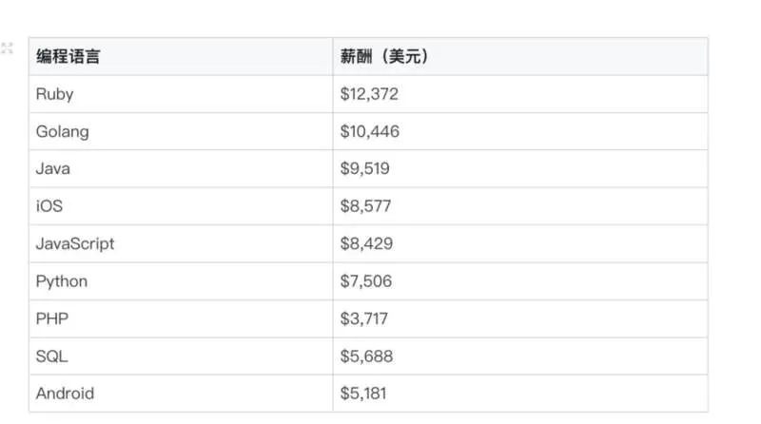Select the PHP cell
The height and width of the screenshot is (424, 761).
tap(181, 318)
